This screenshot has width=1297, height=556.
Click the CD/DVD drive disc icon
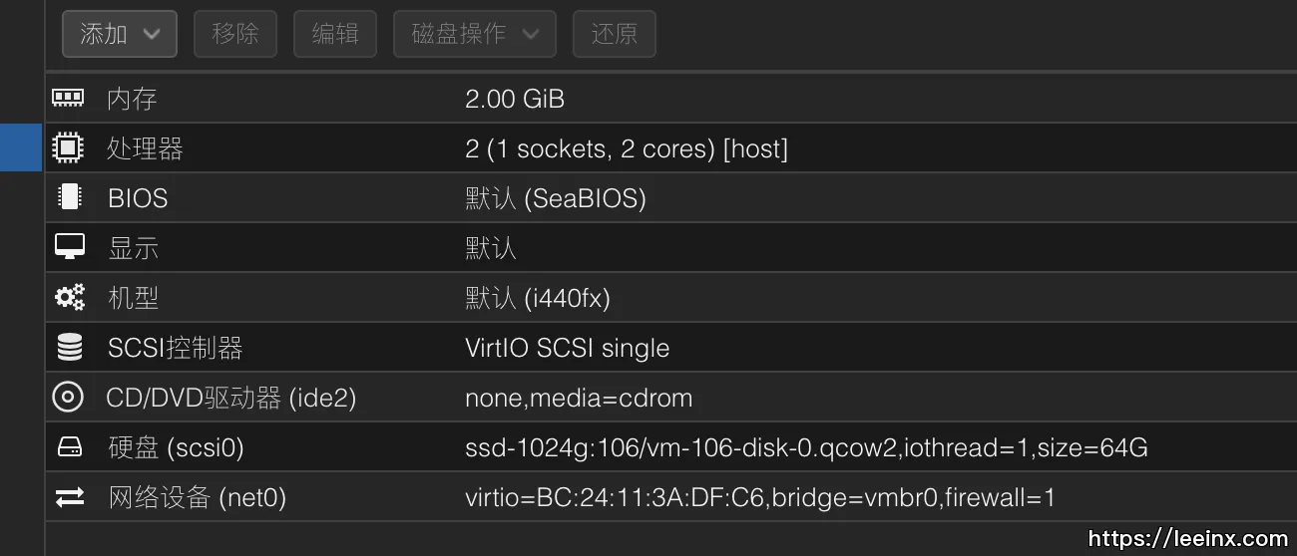coord(68,398)
